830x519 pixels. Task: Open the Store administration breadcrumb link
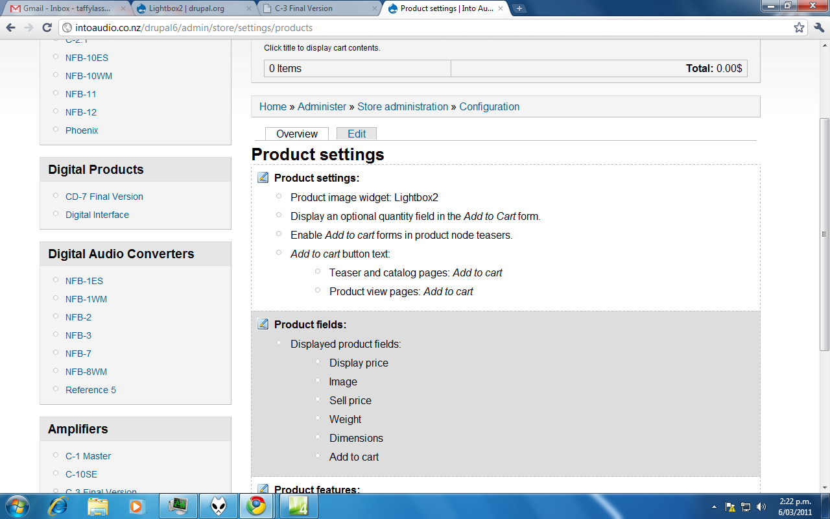click(403, 106)
